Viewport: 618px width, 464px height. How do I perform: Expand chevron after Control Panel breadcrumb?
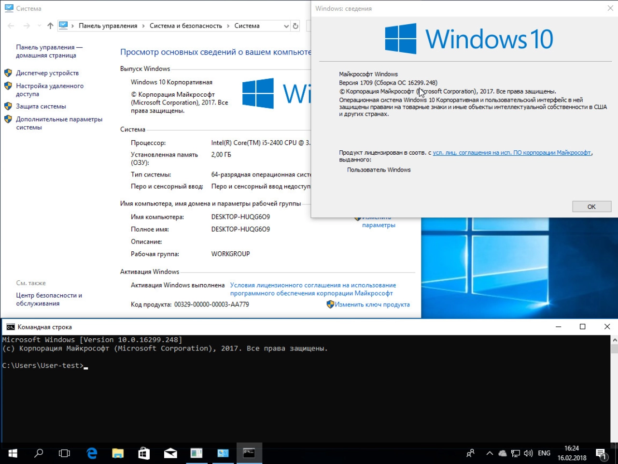[x=143, y=26]
